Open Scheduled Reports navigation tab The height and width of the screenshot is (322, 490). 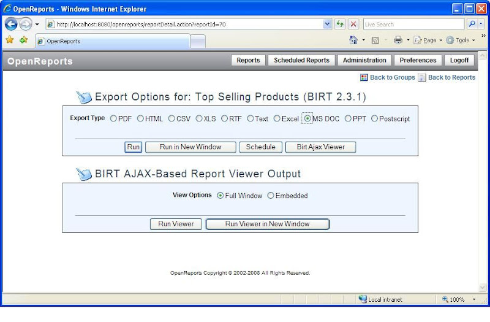click(301, 60)
